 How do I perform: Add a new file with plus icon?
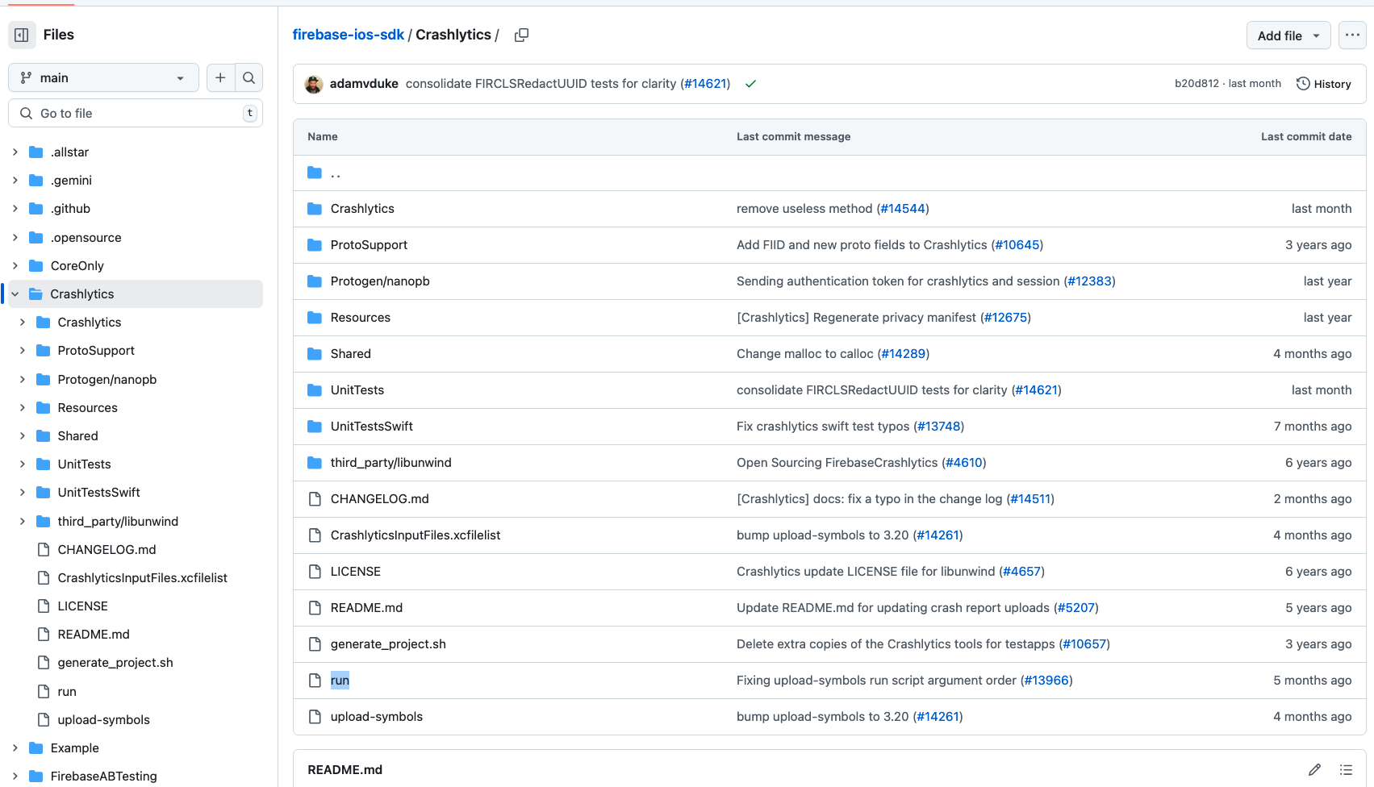click(x=220, y=77)
